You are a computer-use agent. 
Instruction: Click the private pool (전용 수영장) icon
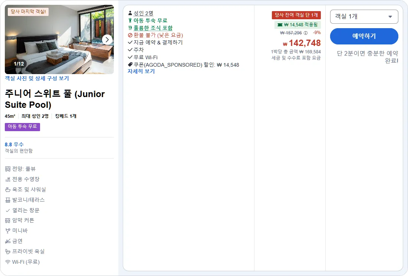click(8, 179)
